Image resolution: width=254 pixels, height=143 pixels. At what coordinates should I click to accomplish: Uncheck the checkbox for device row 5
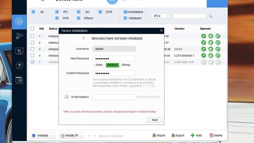pyautogui.click(x=33, y=62)
